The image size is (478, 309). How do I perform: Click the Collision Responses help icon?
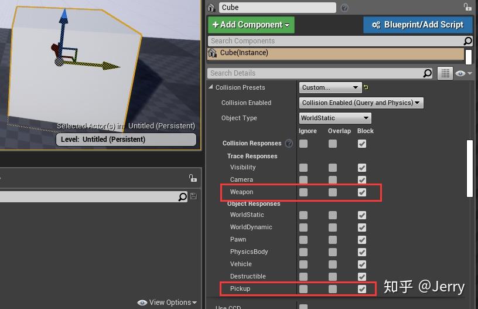[x=289, y=144]
